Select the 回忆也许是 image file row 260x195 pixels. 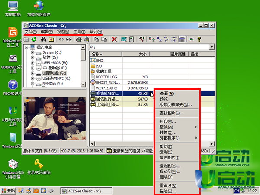point(107,99)
